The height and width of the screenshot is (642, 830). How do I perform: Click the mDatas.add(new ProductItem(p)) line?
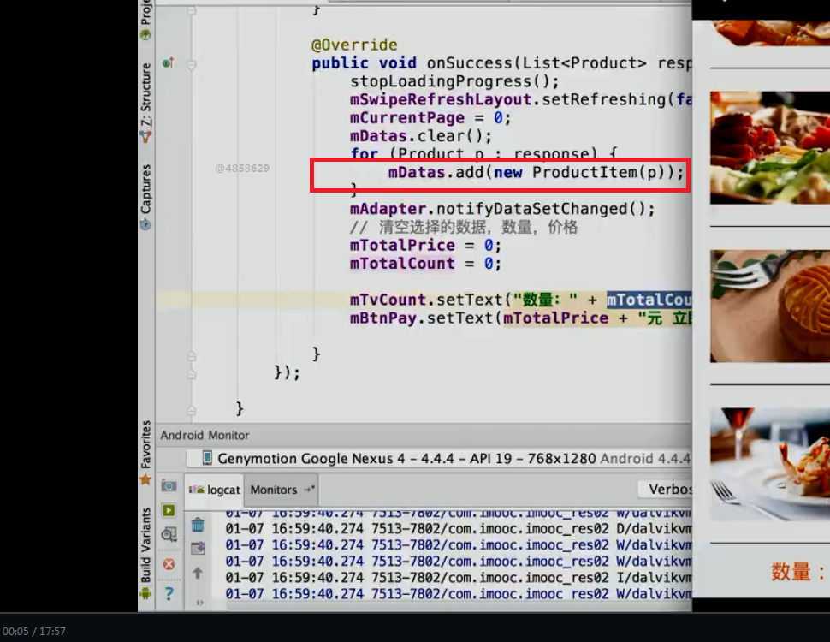click(x=537, y=172)
